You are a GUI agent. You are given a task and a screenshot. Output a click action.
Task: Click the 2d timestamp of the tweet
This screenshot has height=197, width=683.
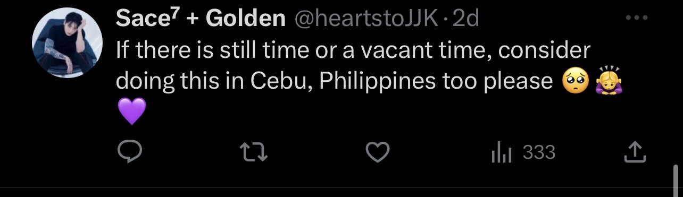tap(465, 20)
